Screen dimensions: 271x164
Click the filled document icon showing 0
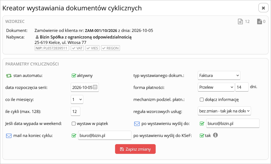coord(260,22)
